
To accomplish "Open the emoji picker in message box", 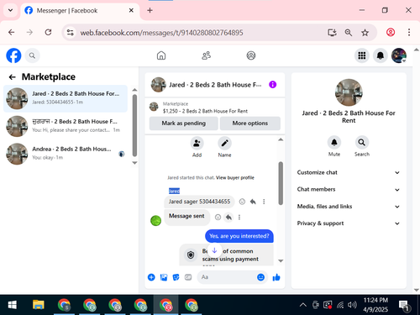I will [260, 277].
